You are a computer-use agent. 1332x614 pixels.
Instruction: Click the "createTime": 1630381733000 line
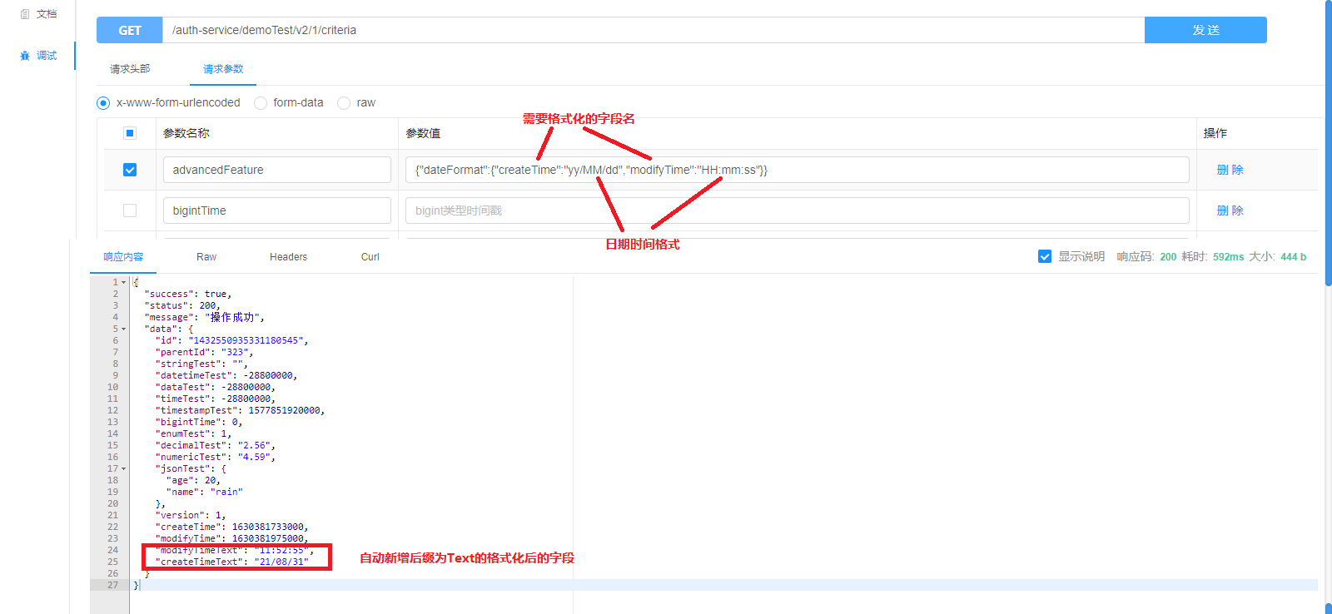tap(231, 527)
